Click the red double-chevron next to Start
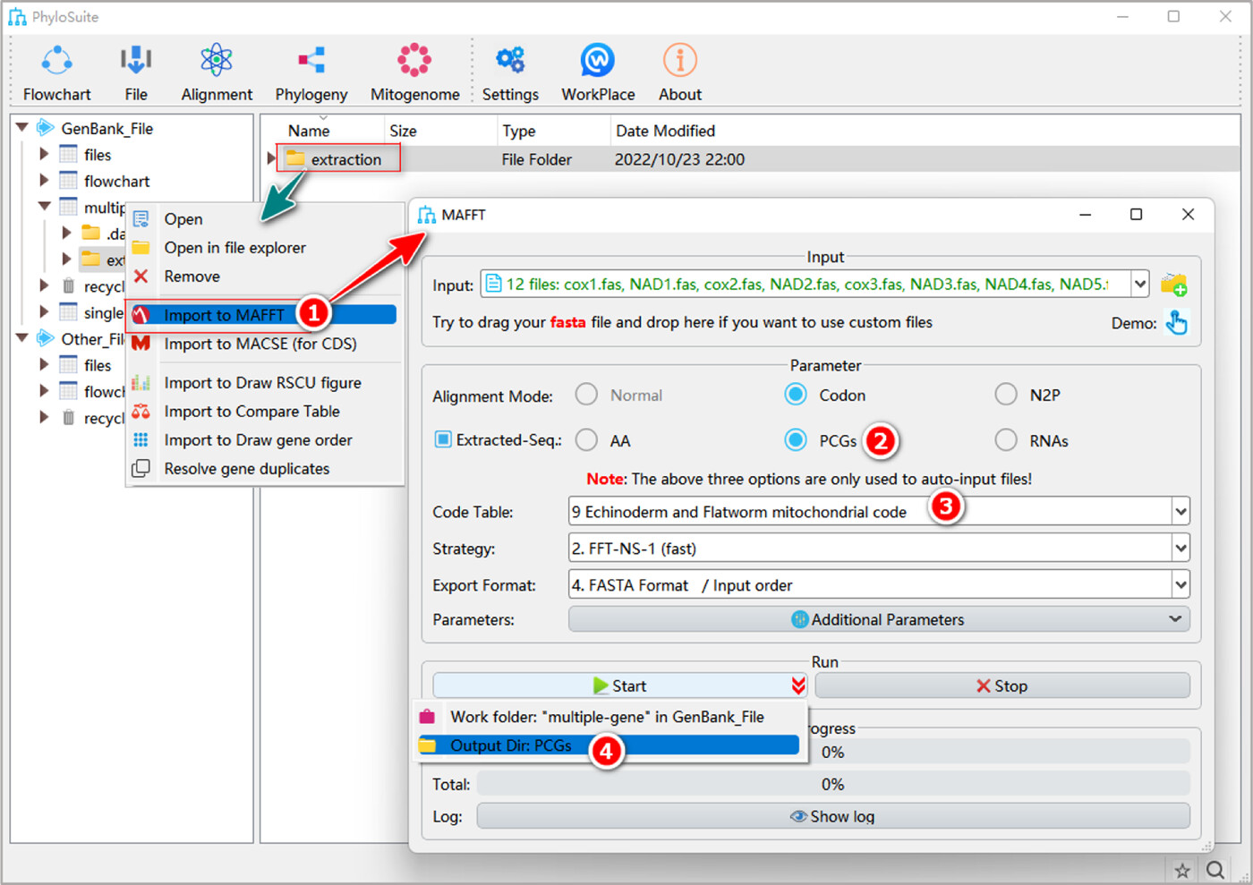 pos(798,685)
